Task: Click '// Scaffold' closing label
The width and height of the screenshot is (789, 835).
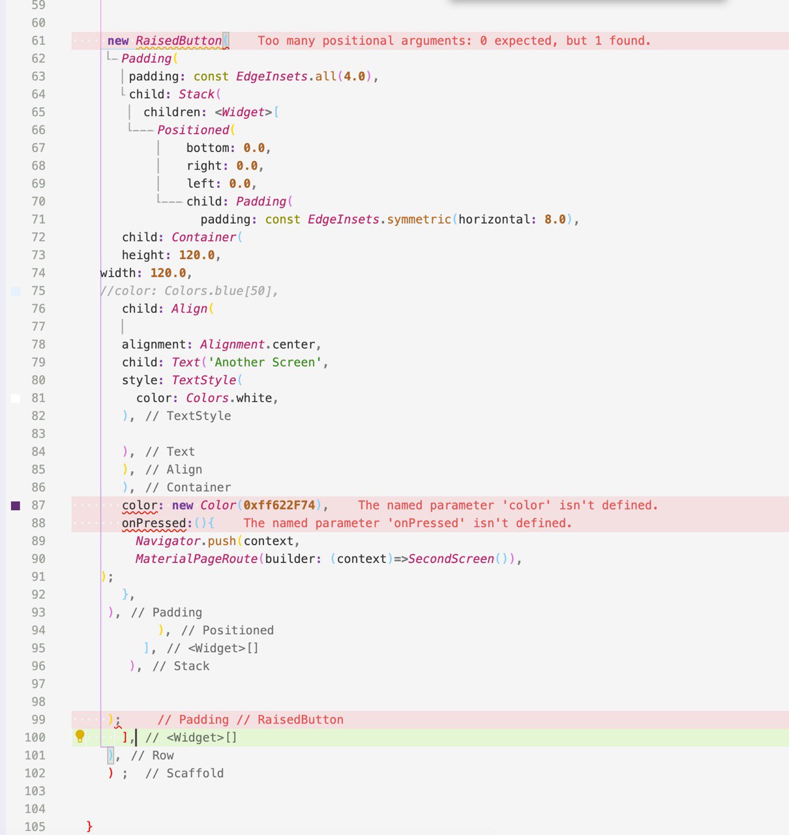Action: pyautogui.click(x=185, y=773)
